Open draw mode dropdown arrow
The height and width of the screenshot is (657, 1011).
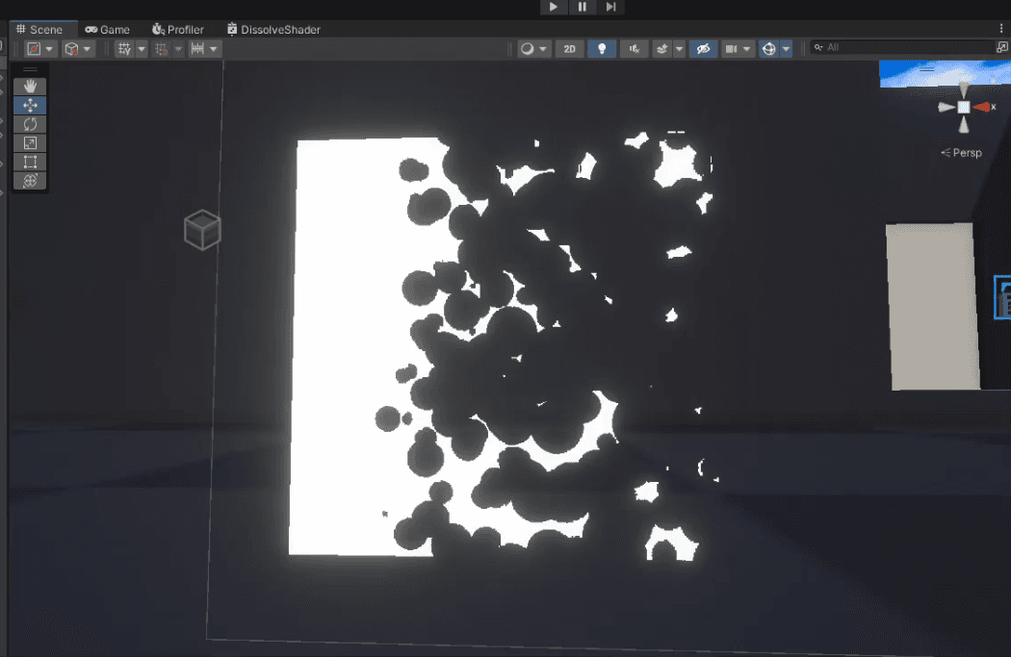tap(543, 49)
